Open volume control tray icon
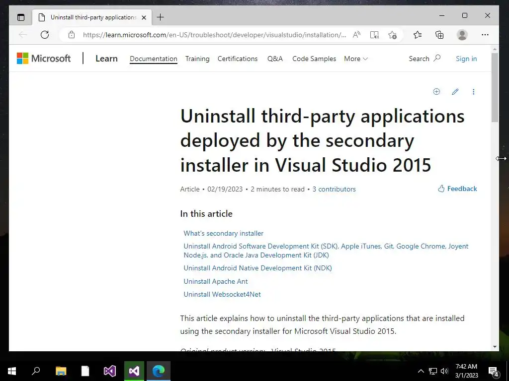 (444, 371)
